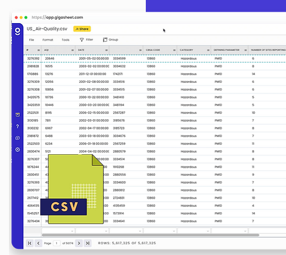This screenshot has width=286, height=255.
Task: Select the cell 2567287
Action: [119, 113]
